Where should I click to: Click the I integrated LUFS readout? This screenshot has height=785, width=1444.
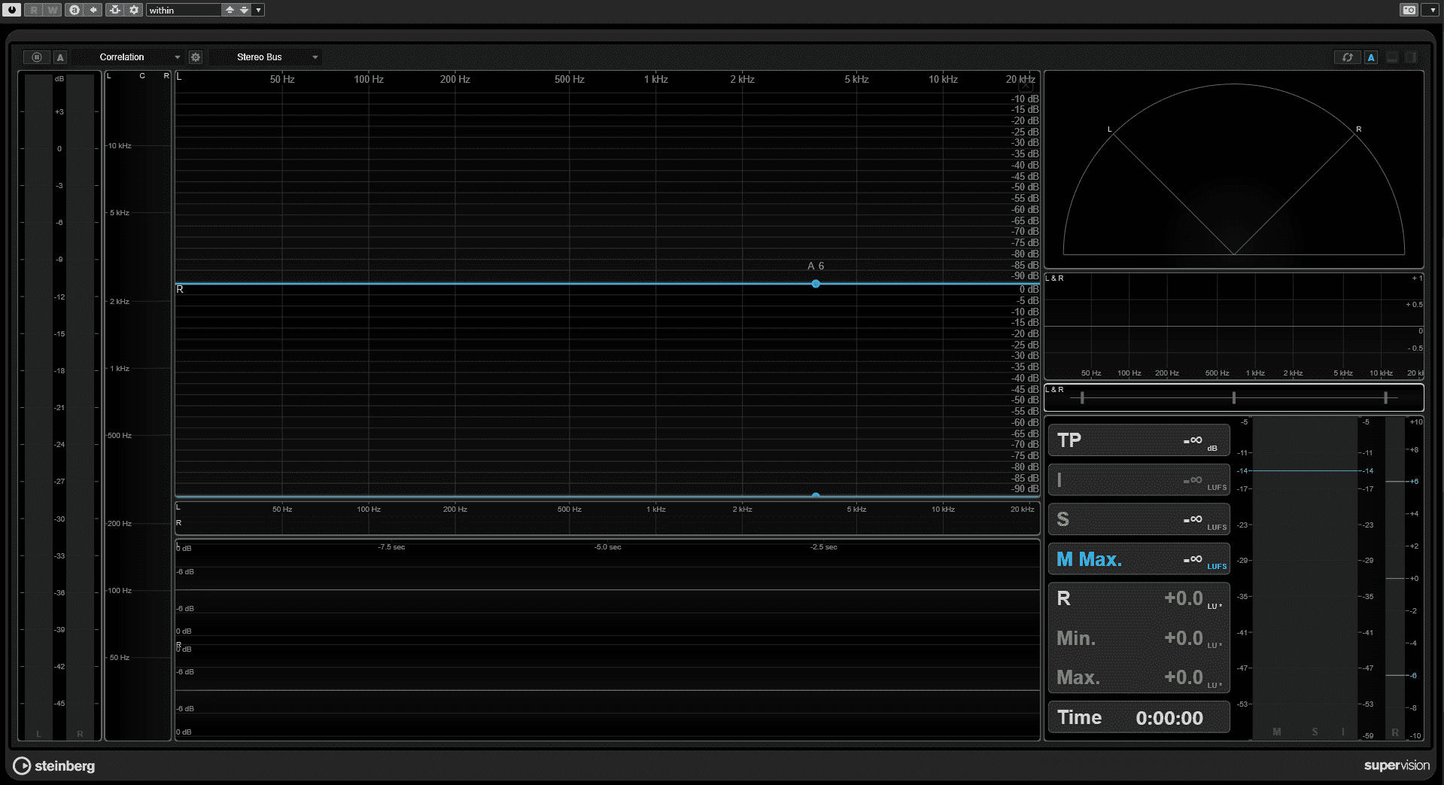pos(1138,479)
